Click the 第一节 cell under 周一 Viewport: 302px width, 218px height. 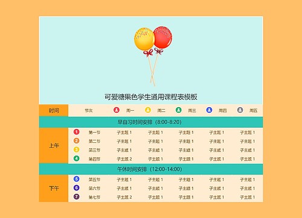click(x=124, y=133)
